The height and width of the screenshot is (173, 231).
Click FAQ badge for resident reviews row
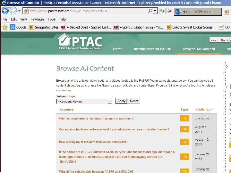tap(184, 142)
